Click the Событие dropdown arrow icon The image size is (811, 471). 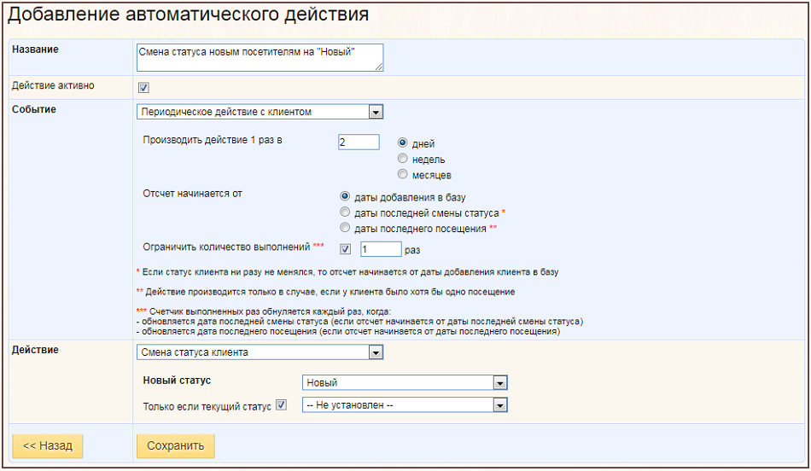tap(376, 112)
